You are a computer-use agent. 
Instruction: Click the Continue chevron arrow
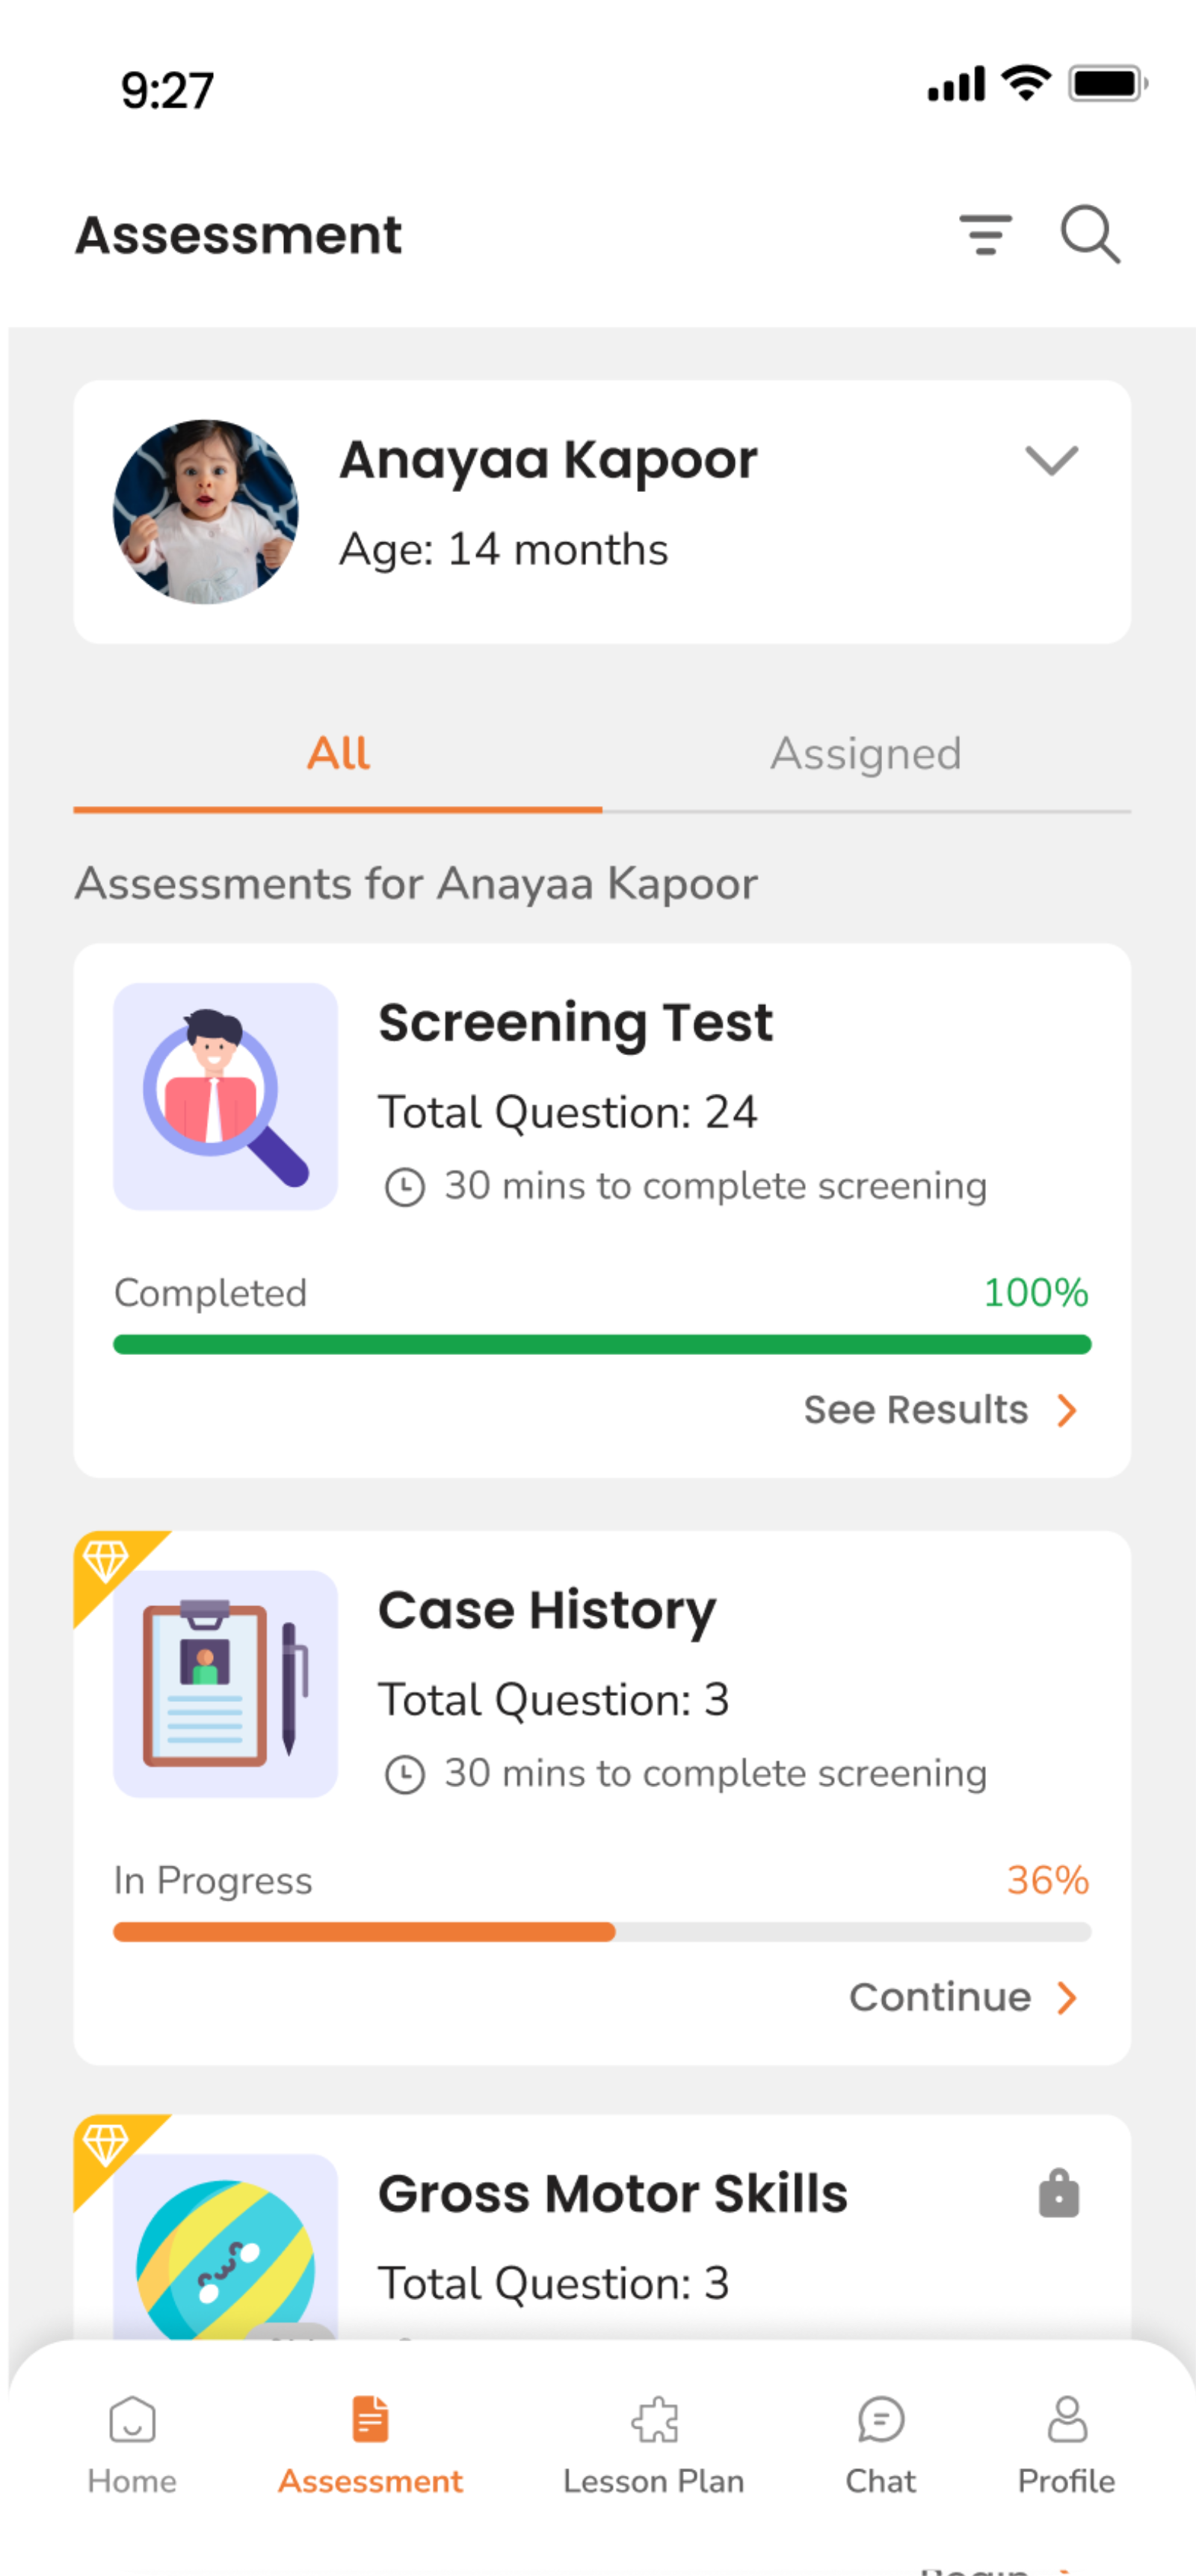(1067, 1998)
